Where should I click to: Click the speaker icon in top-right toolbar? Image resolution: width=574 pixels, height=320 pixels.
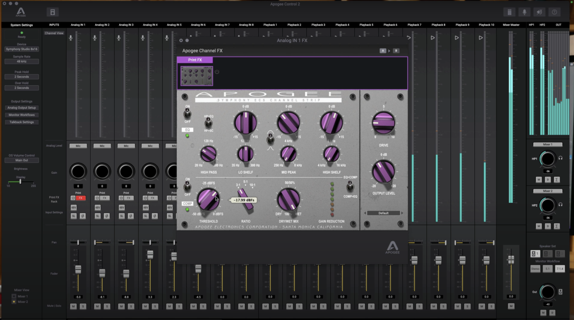coord(539,12)
